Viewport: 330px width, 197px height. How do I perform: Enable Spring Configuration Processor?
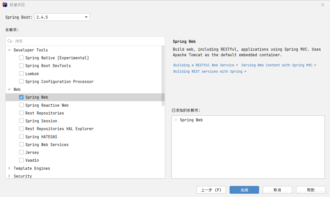21,81
